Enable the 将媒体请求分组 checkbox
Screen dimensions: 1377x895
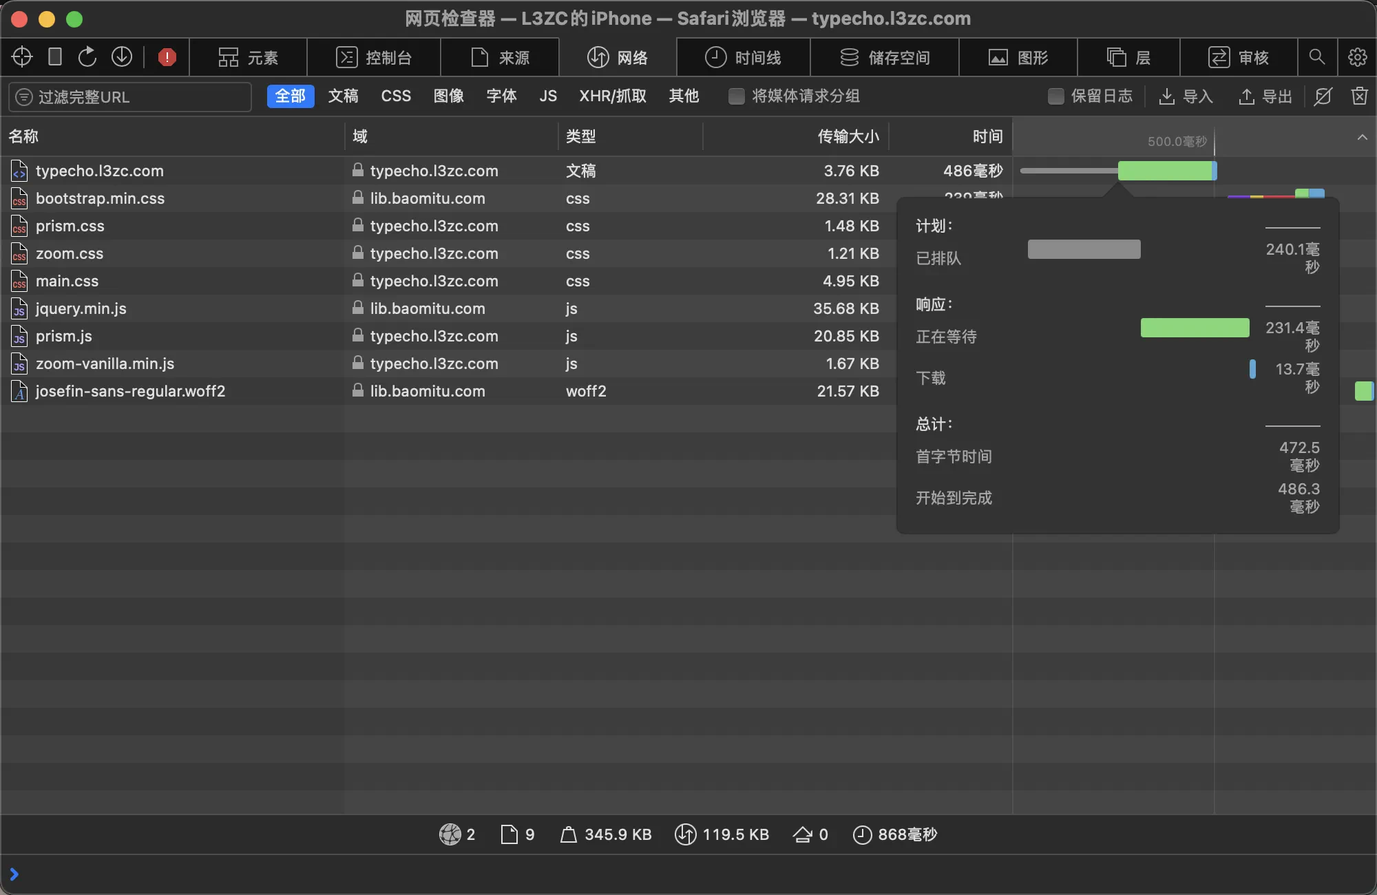coord(736,96)
